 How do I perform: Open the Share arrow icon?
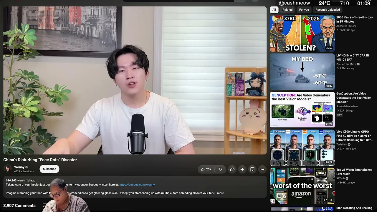click(232, 169)
